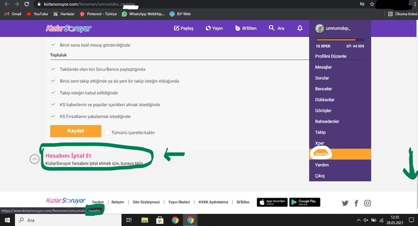Open the Twitter icon in footer

tap(345, 203)
